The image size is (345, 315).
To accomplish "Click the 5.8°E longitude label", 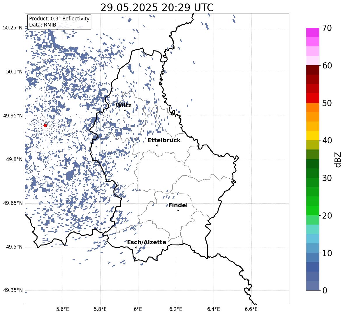I will point(100,309).
